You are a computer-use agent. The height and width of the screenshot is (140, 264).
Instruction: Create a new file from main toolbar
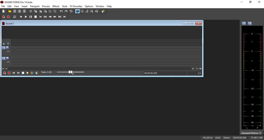pos(4,11)
